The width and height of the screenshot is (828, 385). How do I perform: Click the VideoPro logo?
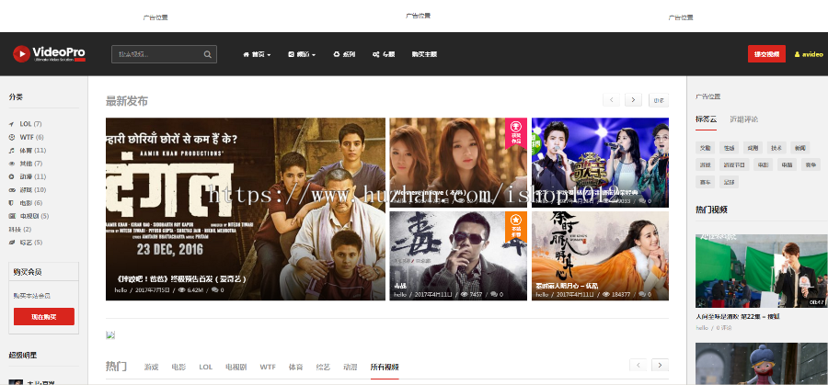click(x=49, y=53)
